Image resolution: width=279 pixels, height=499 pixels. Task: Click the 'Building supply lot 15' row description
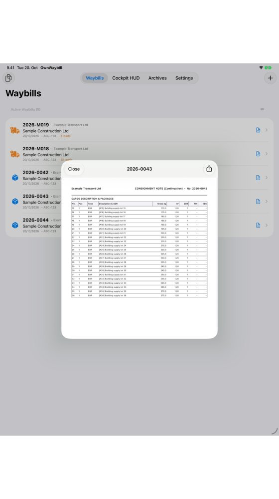point(112,208)
